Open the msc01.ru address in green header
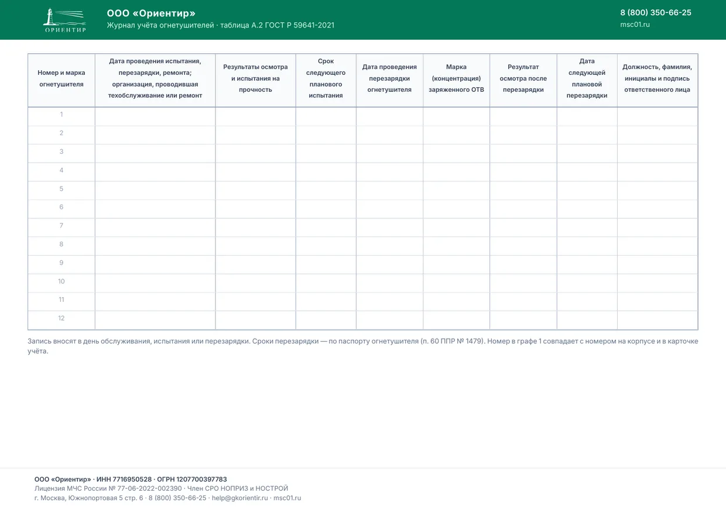 point(635,25)
